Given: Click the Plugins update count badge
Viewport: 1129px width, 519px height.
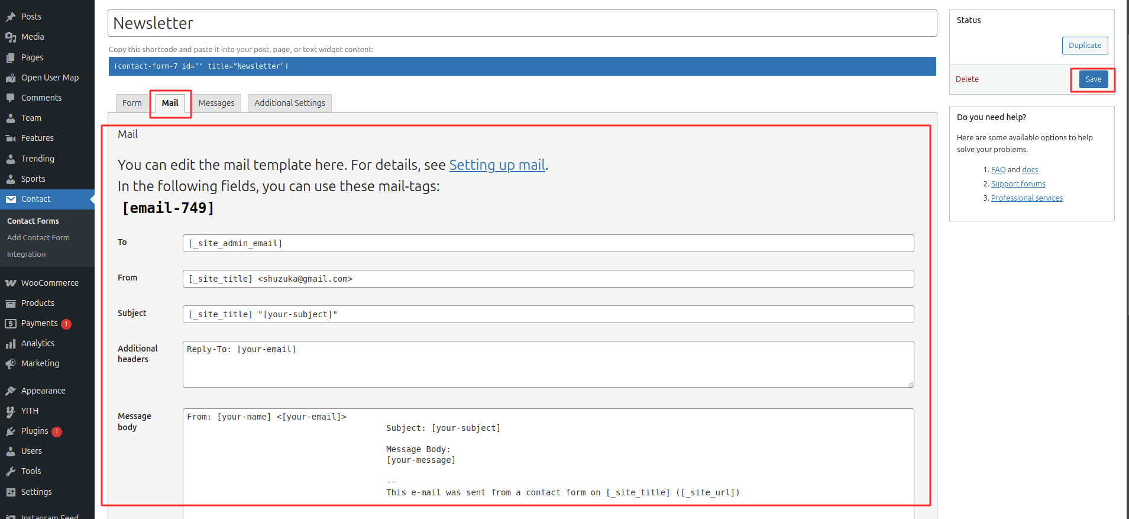Looking at the screenshot, I should click(x=57, y=431).
